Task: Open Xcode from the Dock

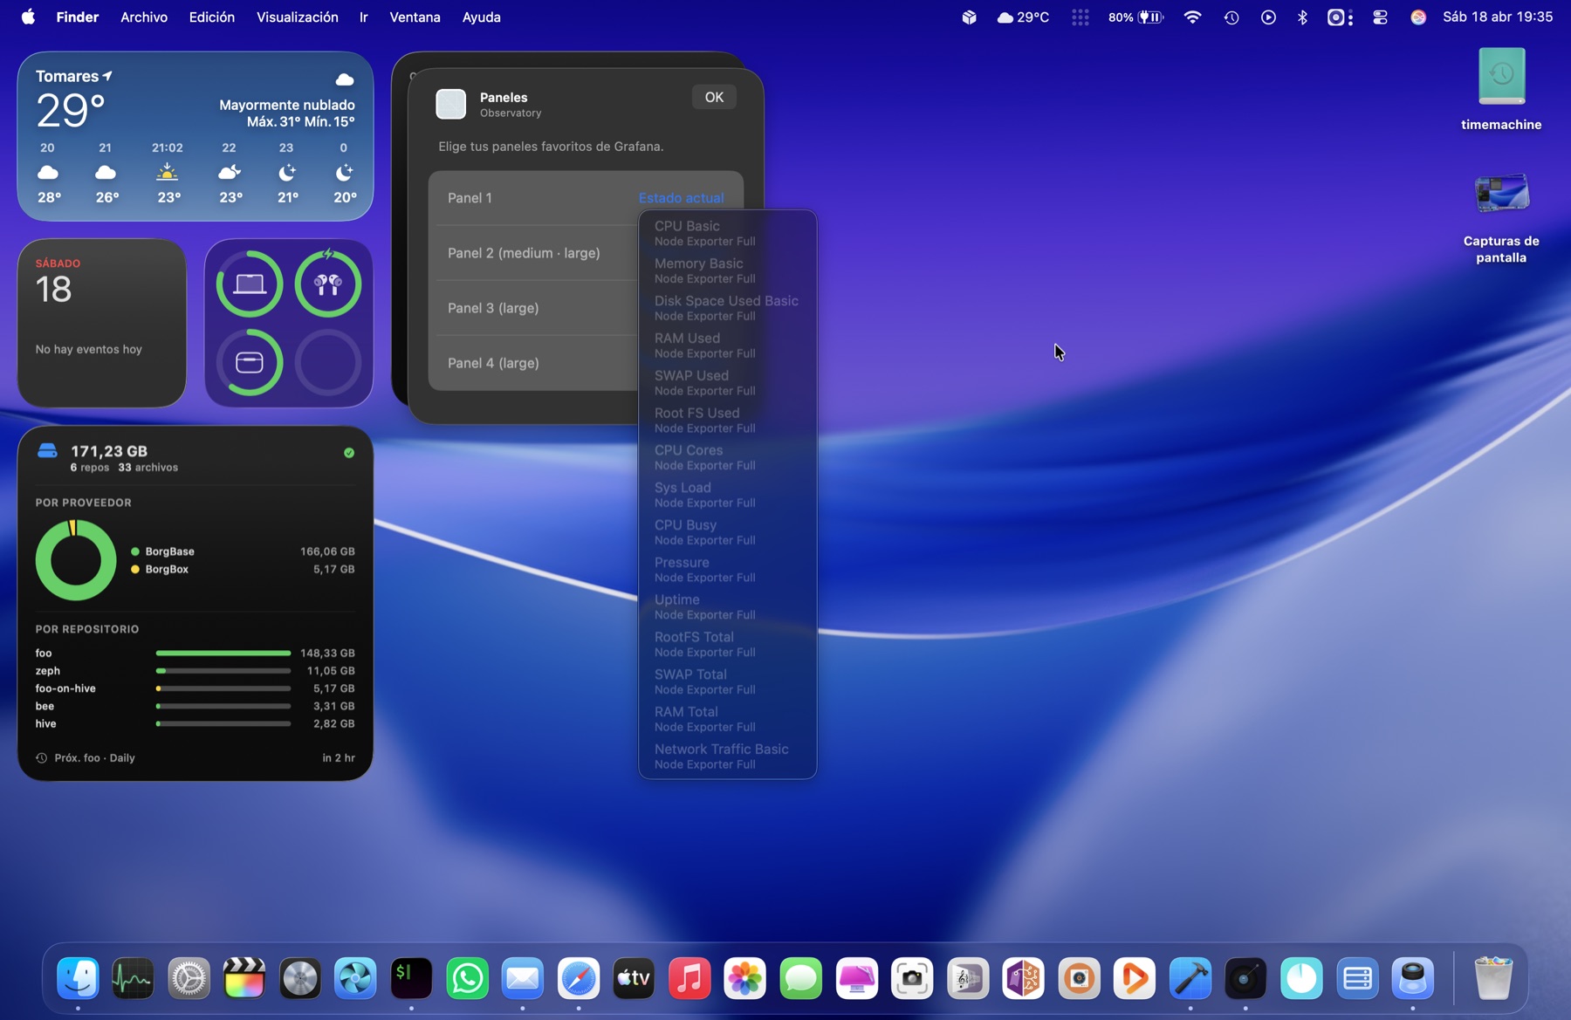Action: tap(1190, 978)
